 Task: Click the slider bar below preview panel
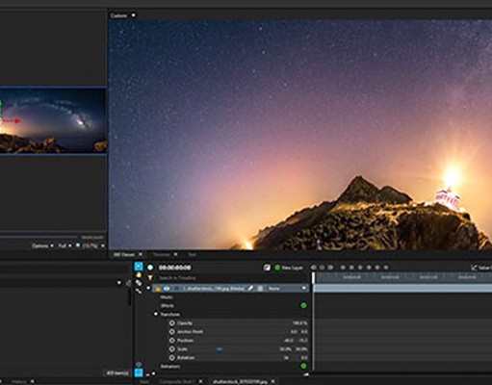pyautogui.click(x=39, y=237)
